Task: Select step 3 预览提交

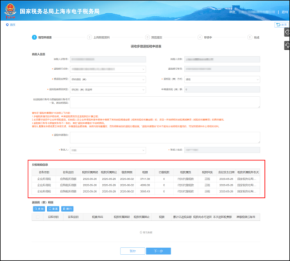Action: pyautogui.click(x=154, y=37)
